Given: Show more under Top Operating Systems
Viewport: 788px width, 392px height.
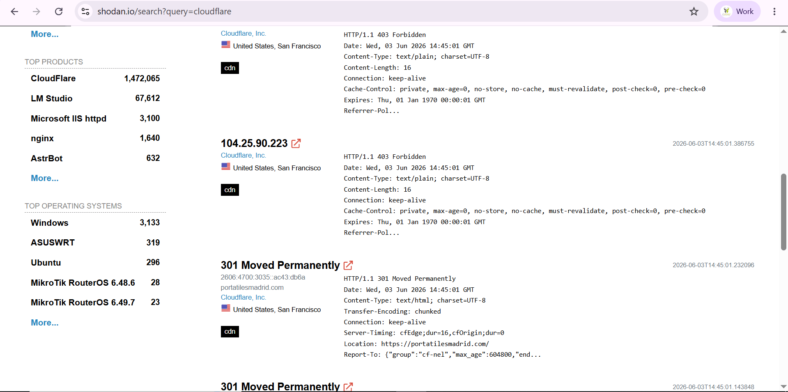Looking at the screenshot, I should pos(45,323).
